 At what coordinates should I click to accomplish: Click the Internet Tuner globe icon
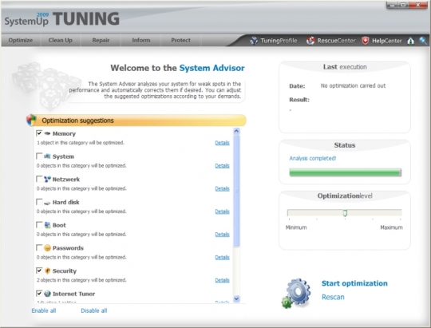47,294
